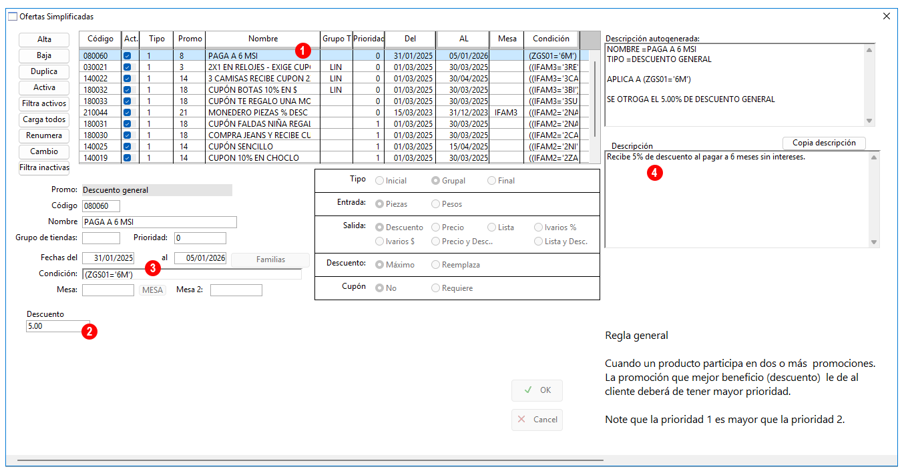
Task: Click the Promo column header
Action: [190, 39]
